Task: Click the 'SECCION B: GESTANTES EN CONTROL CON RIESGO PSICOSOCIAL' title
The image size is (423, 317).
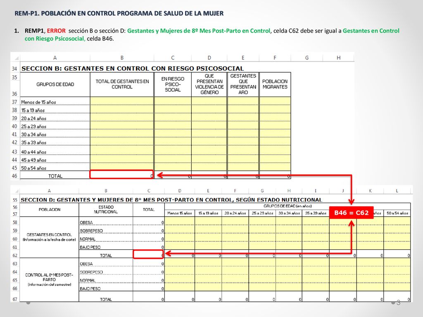Action: pyautogui.click(x=133, y=69)
